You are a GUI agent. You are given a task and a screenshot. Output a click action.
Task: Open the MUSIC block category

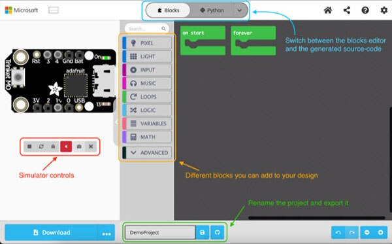click(x=147, y=83)
